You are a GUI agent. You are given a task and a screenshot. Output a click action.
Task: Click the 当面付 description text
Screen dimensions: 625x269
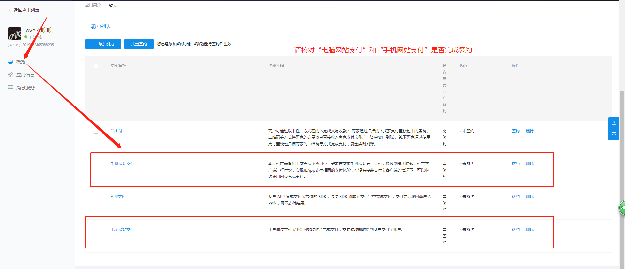pyautogui.click(x=349, y=137)
